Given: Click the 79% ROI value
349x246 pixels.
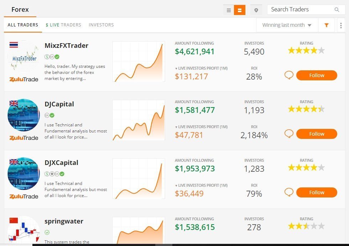Looking at the screenshot, I should click(x=254, y=194).
